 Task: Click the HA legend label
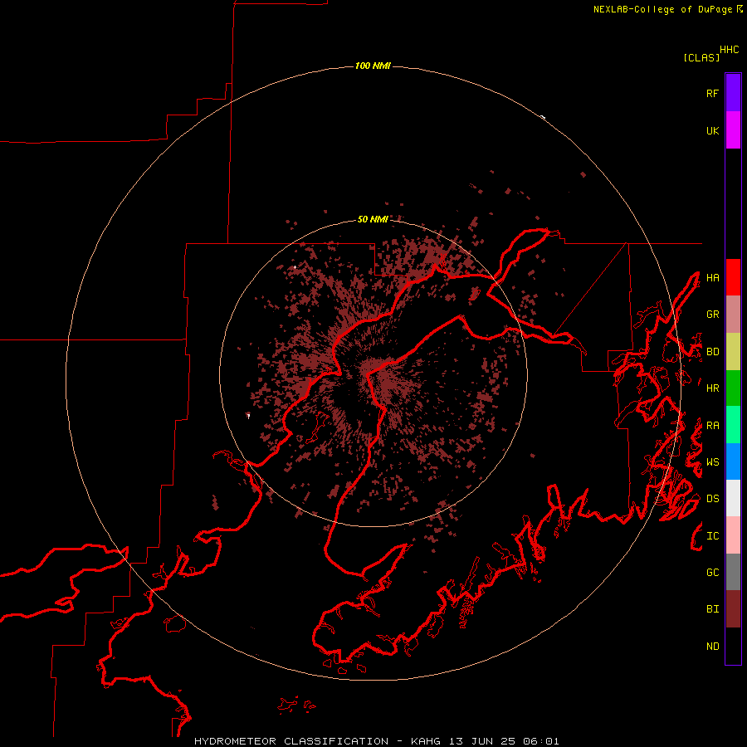coord(712,278)
